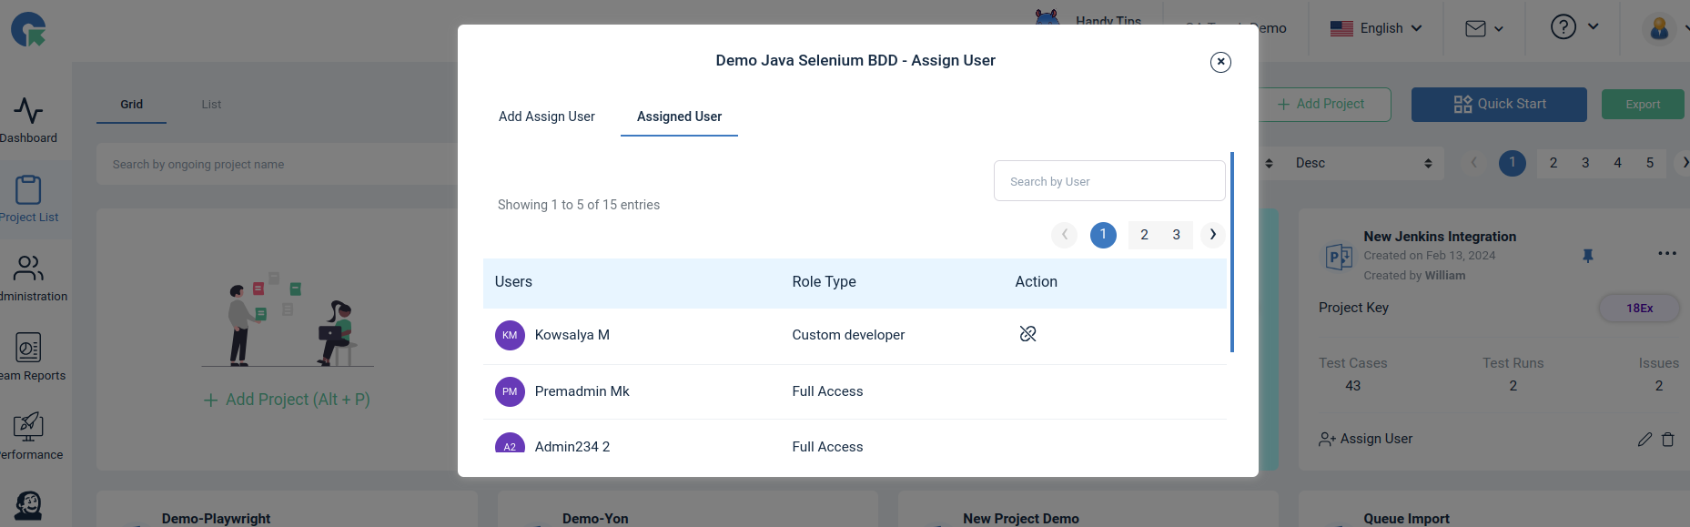The height and width of the screenshot is (527, 1690).
Task: Close the Assign User dialog
Action: (x=1220, y=62)
